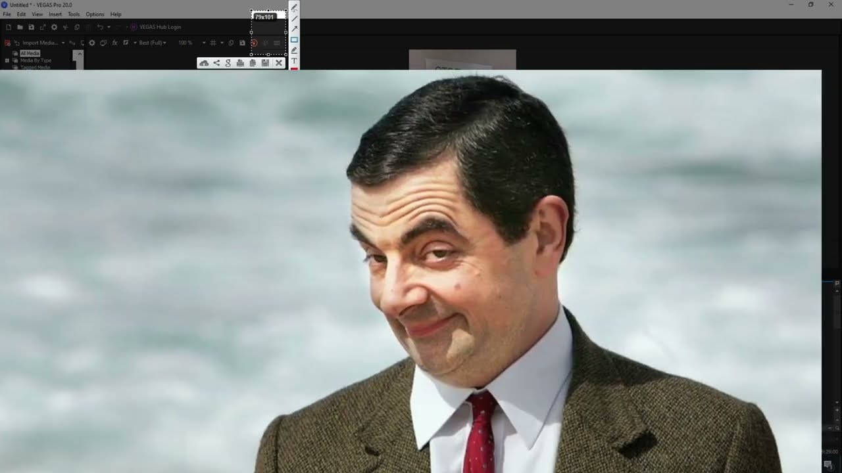This screenshot has height=473, width=842.
Task: Click the Cut scissors icon in toolbar
Action: (x=66, y=27)
